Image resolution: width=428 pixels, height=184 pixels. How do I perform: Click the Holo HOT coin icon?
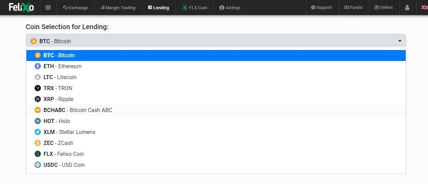tap(38, 121)
